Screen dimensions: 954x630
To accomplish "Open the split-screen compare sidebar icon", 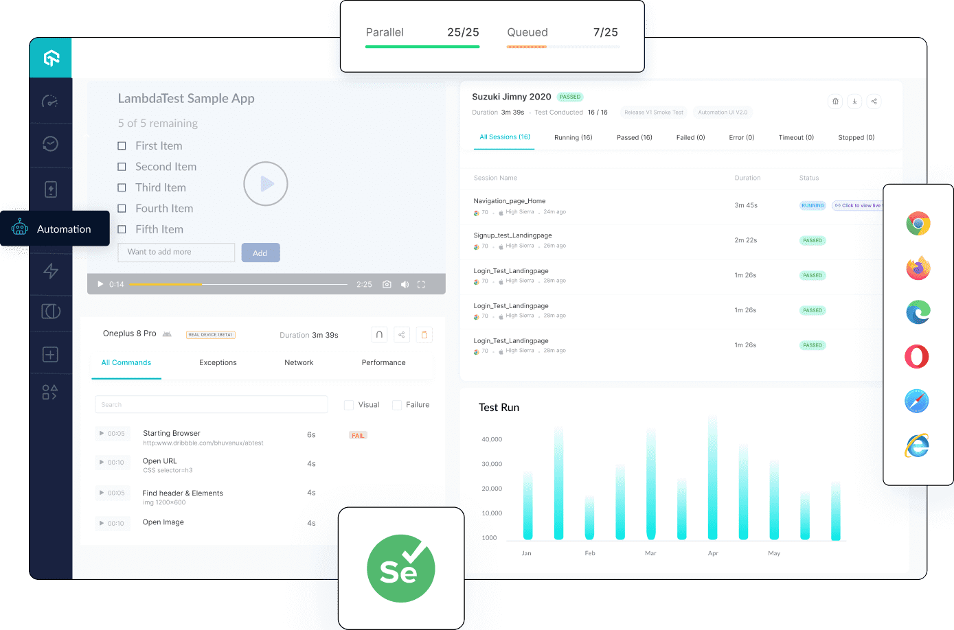I will 51,312.
